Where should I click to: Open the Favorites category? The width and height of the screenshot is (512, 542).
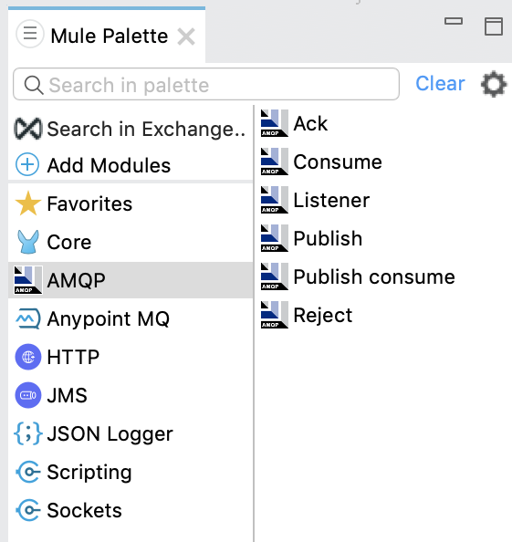coord(131,203)
